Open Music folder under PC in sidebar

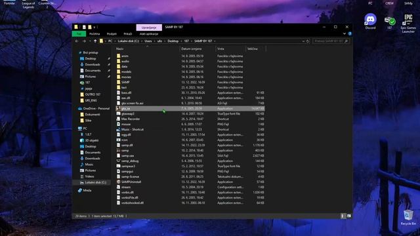click(87, 165)
